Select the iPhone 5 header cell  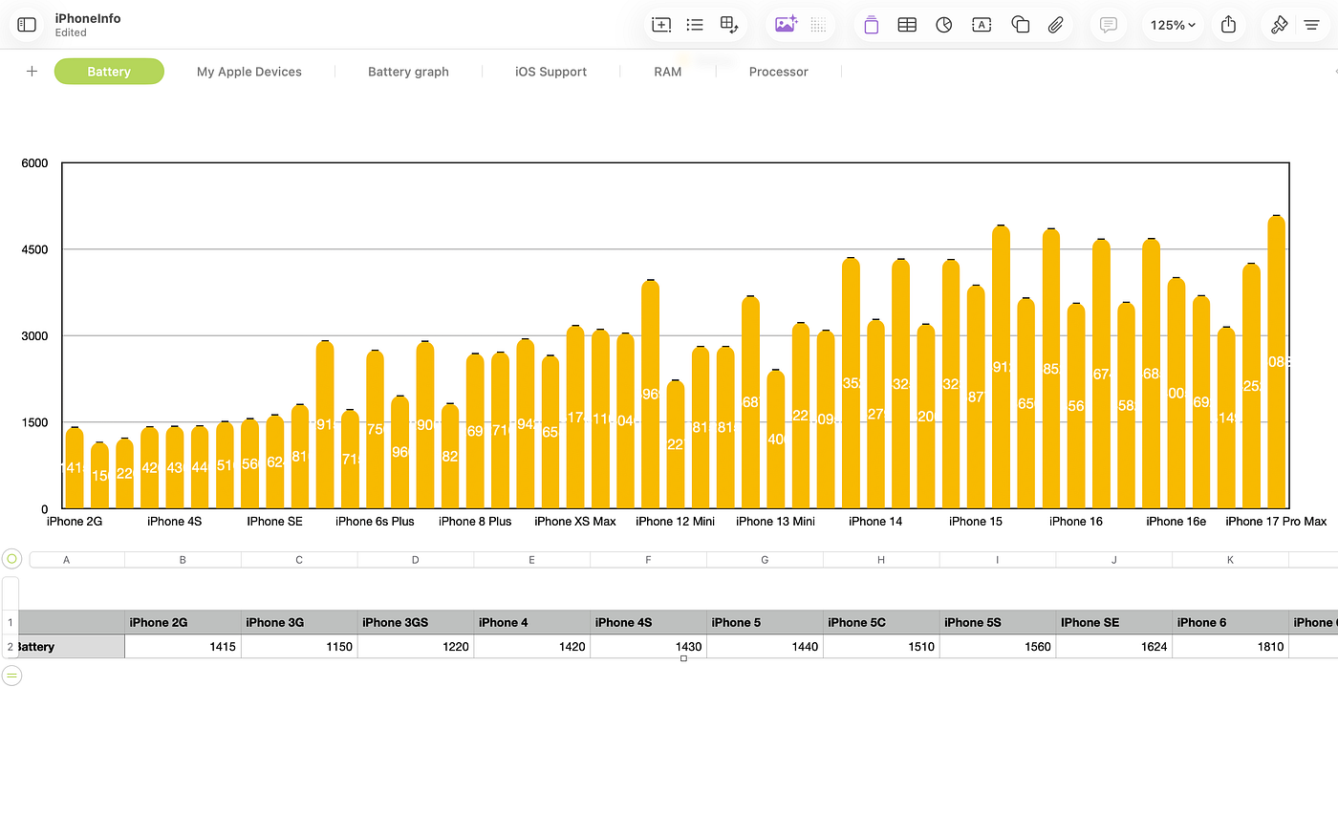765,622
